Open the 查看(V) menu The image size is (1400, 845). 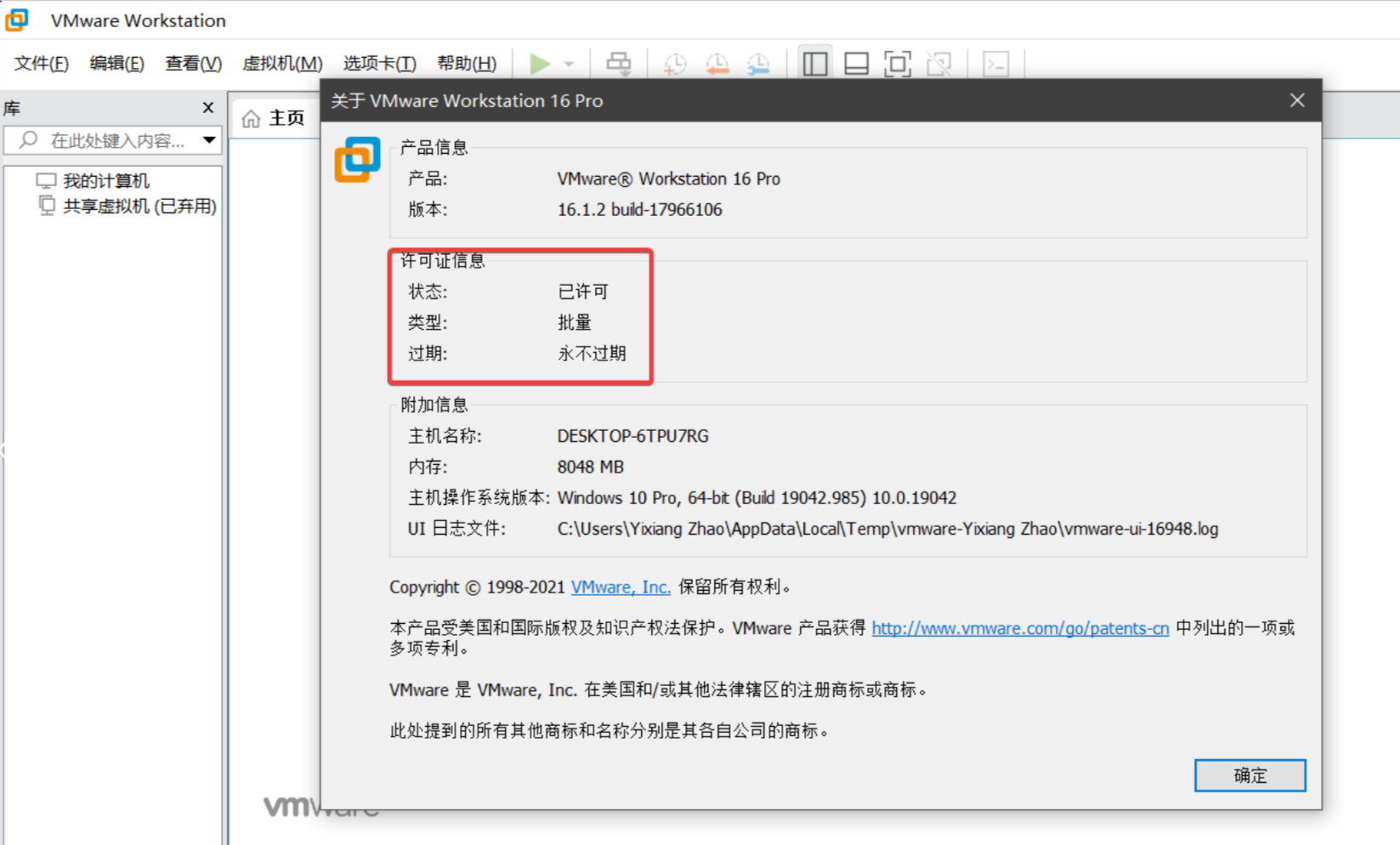coord(194,64)
